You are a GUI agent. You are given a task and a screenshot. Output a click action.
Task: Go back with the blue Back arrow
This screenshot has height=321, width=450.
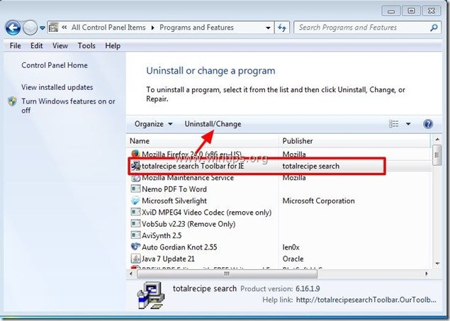pyautogui.click(x=13, y=28)
